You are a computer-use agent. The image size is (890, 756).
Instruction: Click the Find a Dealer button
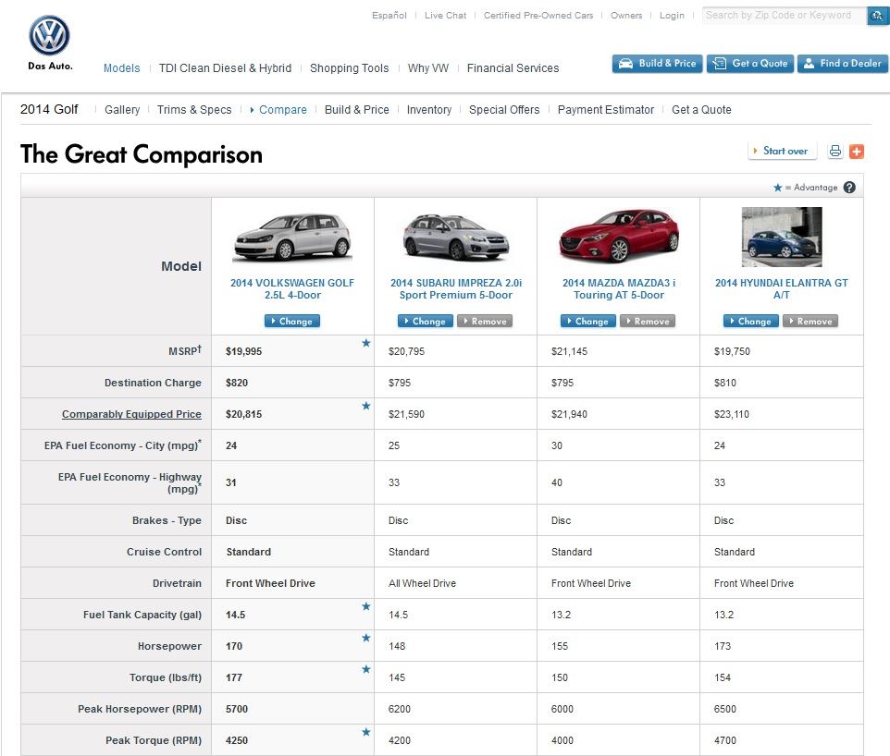pos(842,64)
